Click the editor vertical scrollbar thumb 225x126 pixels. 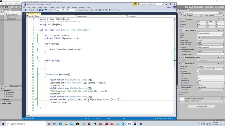175,44
